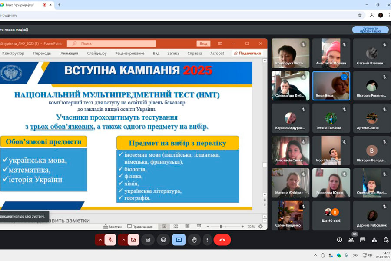Click the slide vertical scrollbar down arrow
391x261 pixels.
coord(265,195)
